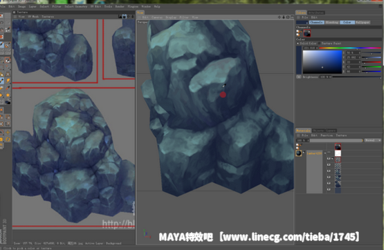Click the eyedropper color picker tool
Viewport: 388px width, 250px height.
click(x=8, y=88)
